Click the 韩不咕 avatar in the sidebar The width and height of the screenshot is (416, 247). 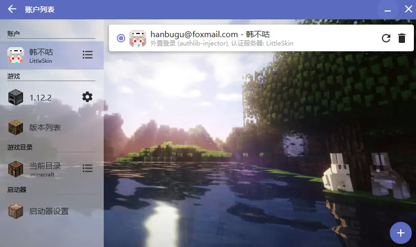pos(16,55)
